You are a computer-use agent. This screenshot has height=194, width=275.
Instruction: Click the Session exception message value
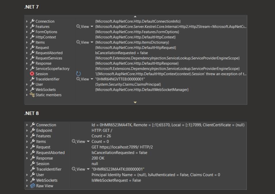[171, 74]
